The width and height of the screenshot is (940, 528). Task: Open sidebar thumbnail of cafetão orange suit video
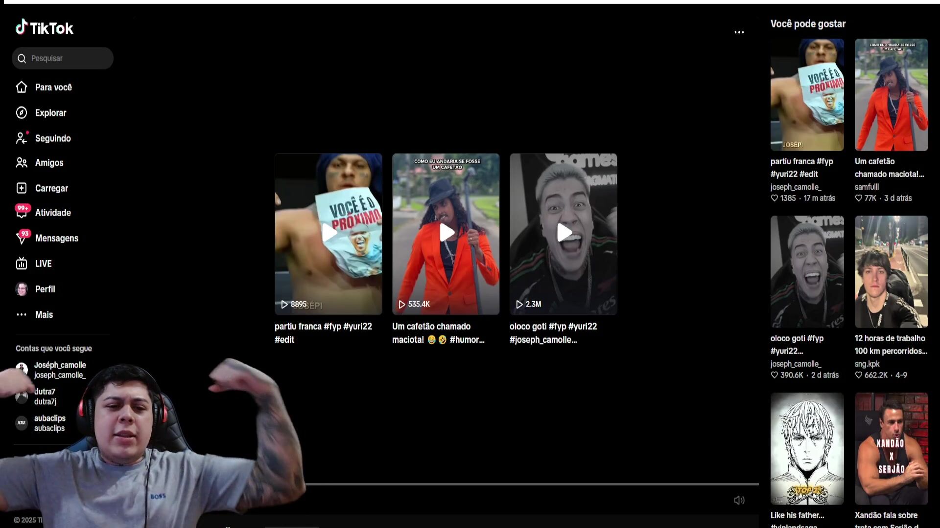tap(892, 95)
